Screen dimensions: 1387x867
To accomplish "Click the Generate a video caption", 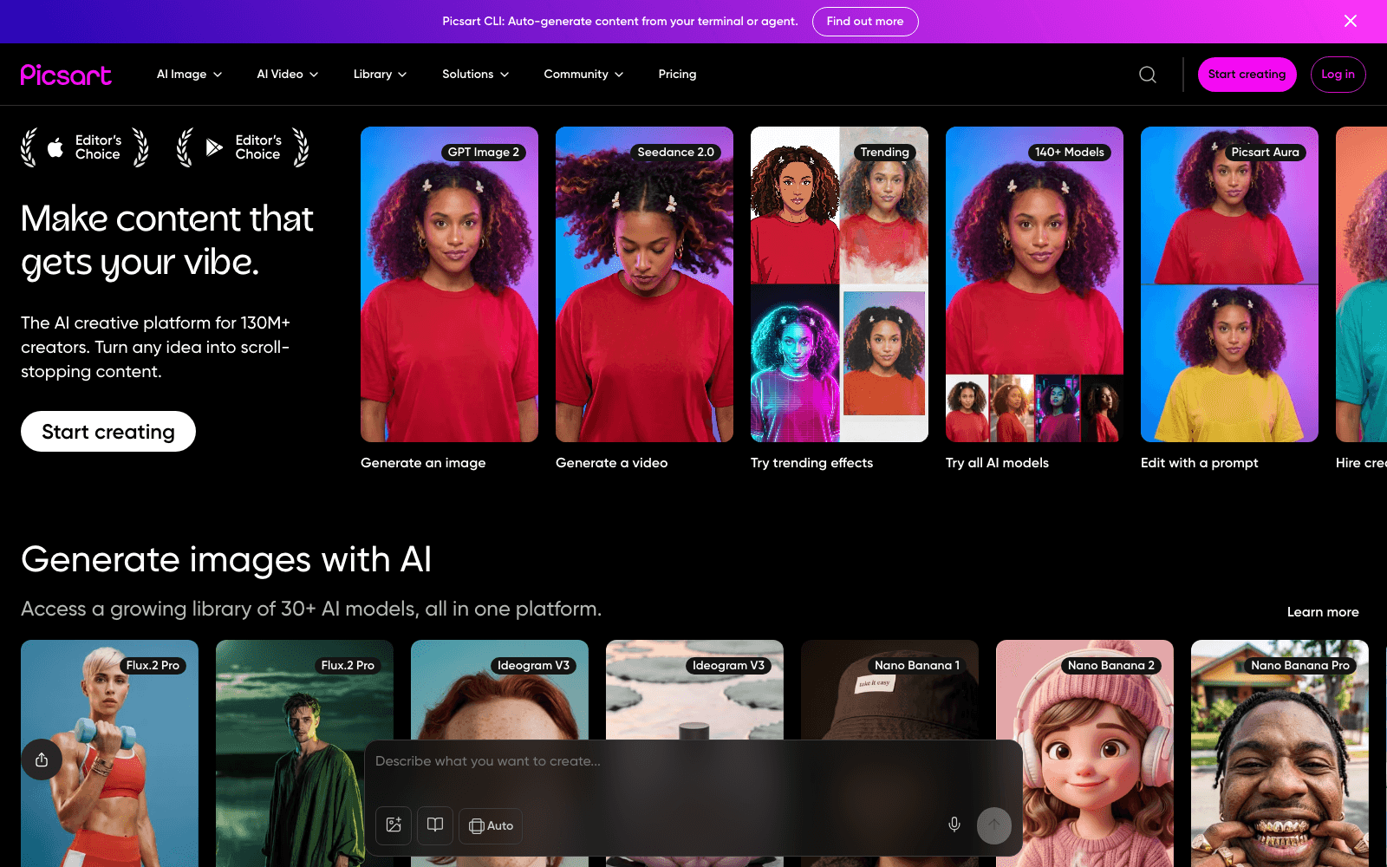I will (612, 463).
